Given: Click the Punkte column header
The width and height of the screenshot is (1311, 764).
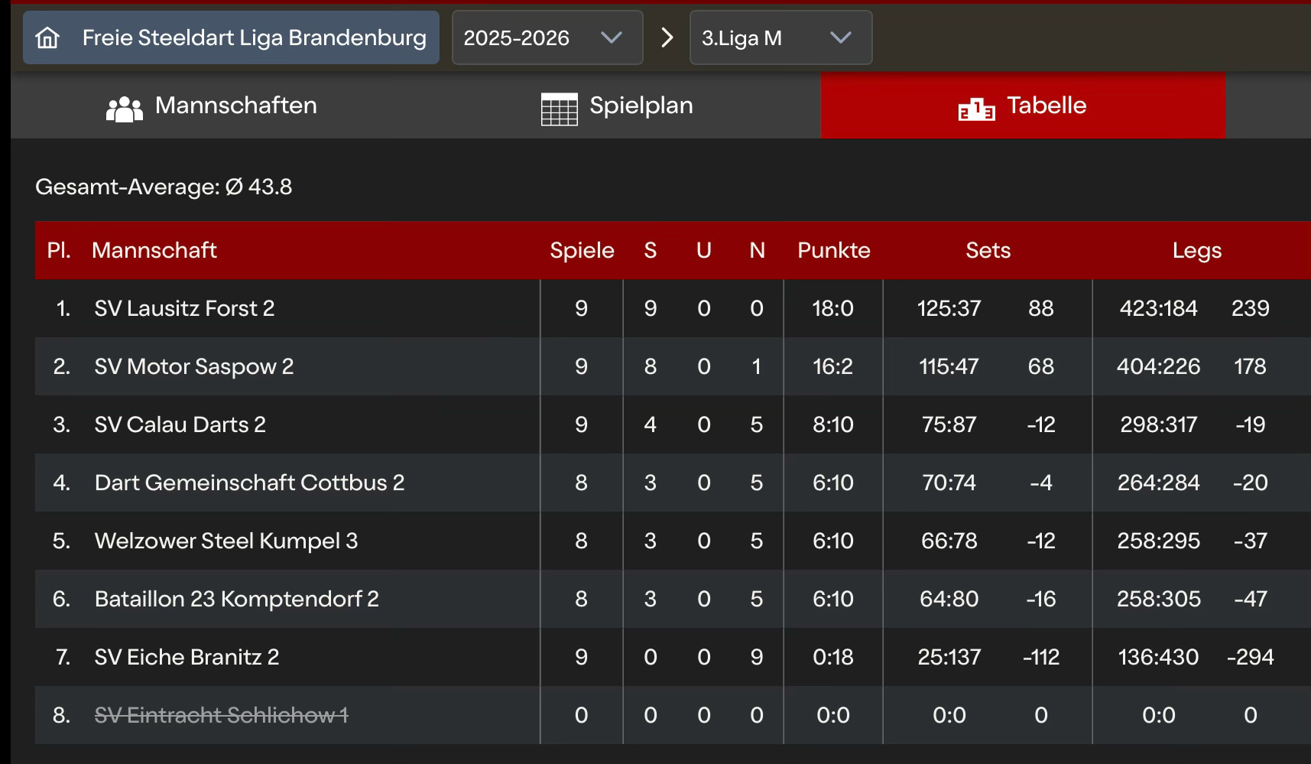Looking at the screenshot, I should pyautogui.click(x=833, y=250).
